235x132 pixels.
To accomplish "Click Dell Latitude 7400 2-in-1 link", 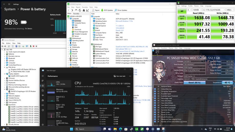I will coord(124,49).
